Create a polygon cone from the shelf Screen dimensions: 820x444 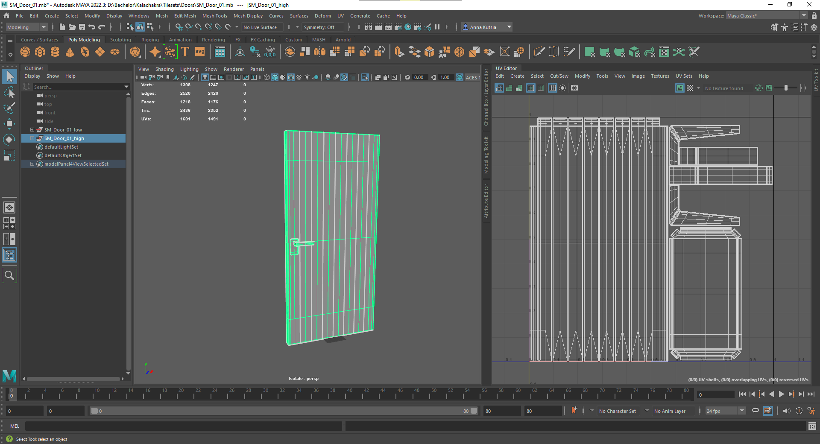point(70,52)
